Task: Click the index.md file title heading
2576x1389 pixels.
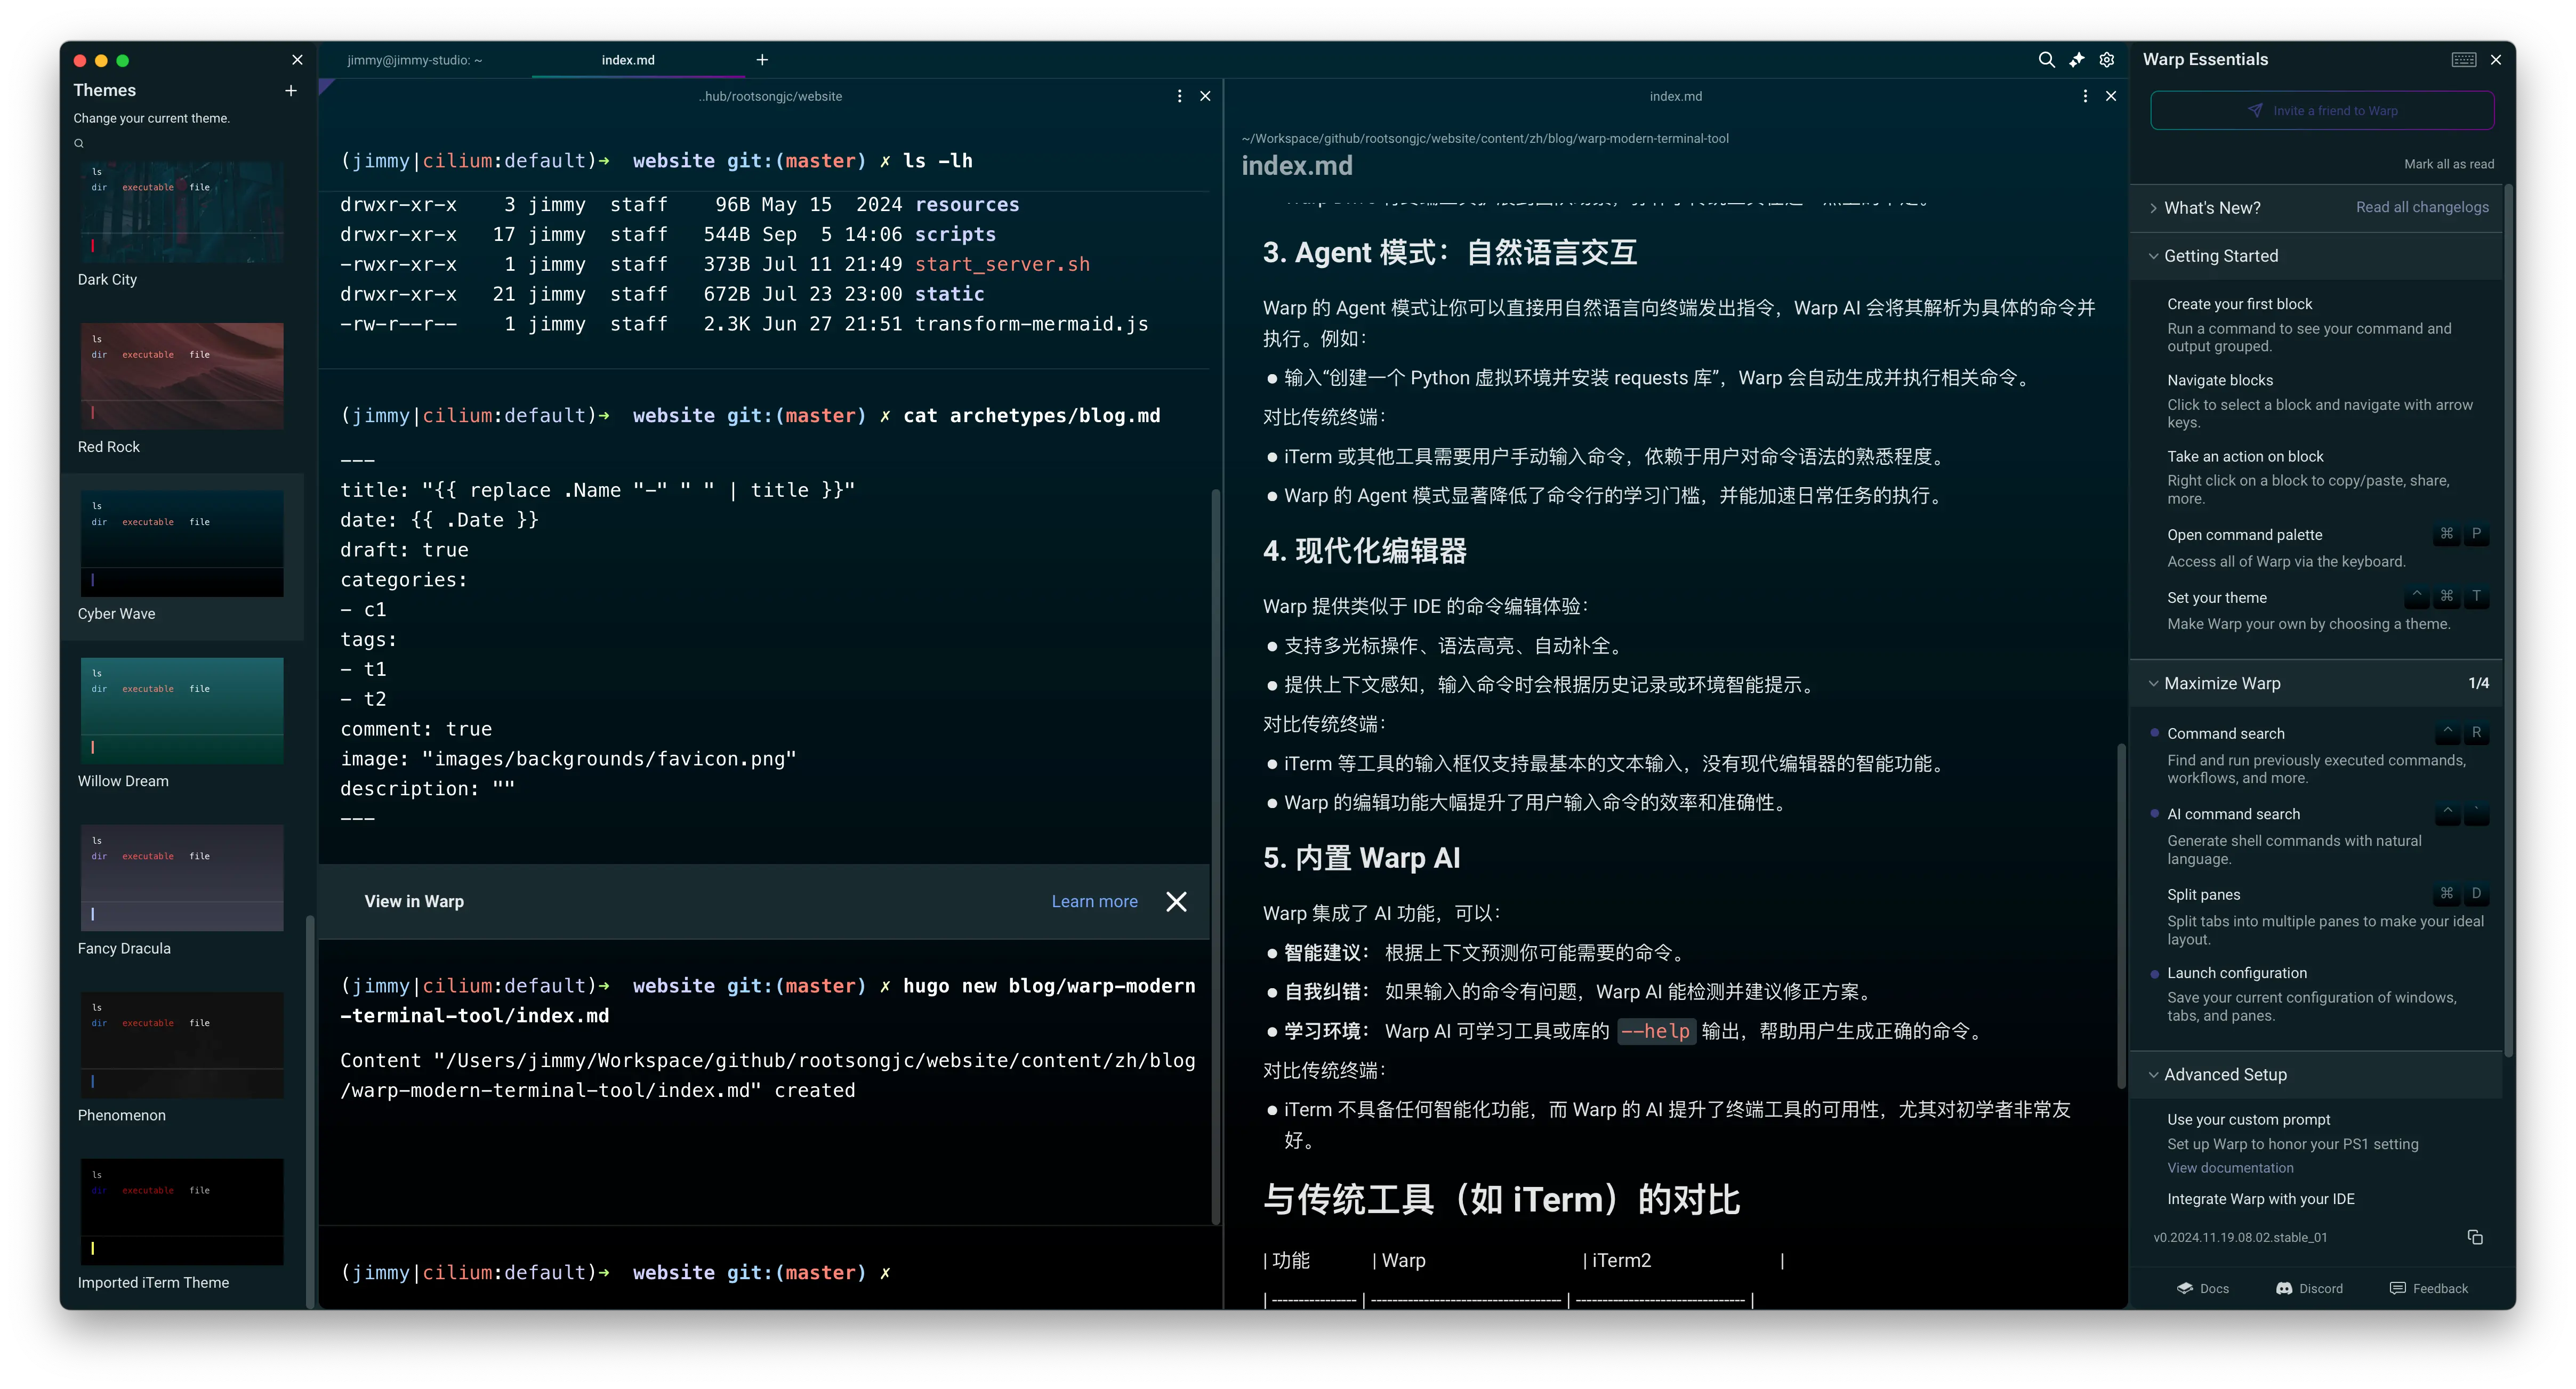Action: click(x=1297, y=166)
